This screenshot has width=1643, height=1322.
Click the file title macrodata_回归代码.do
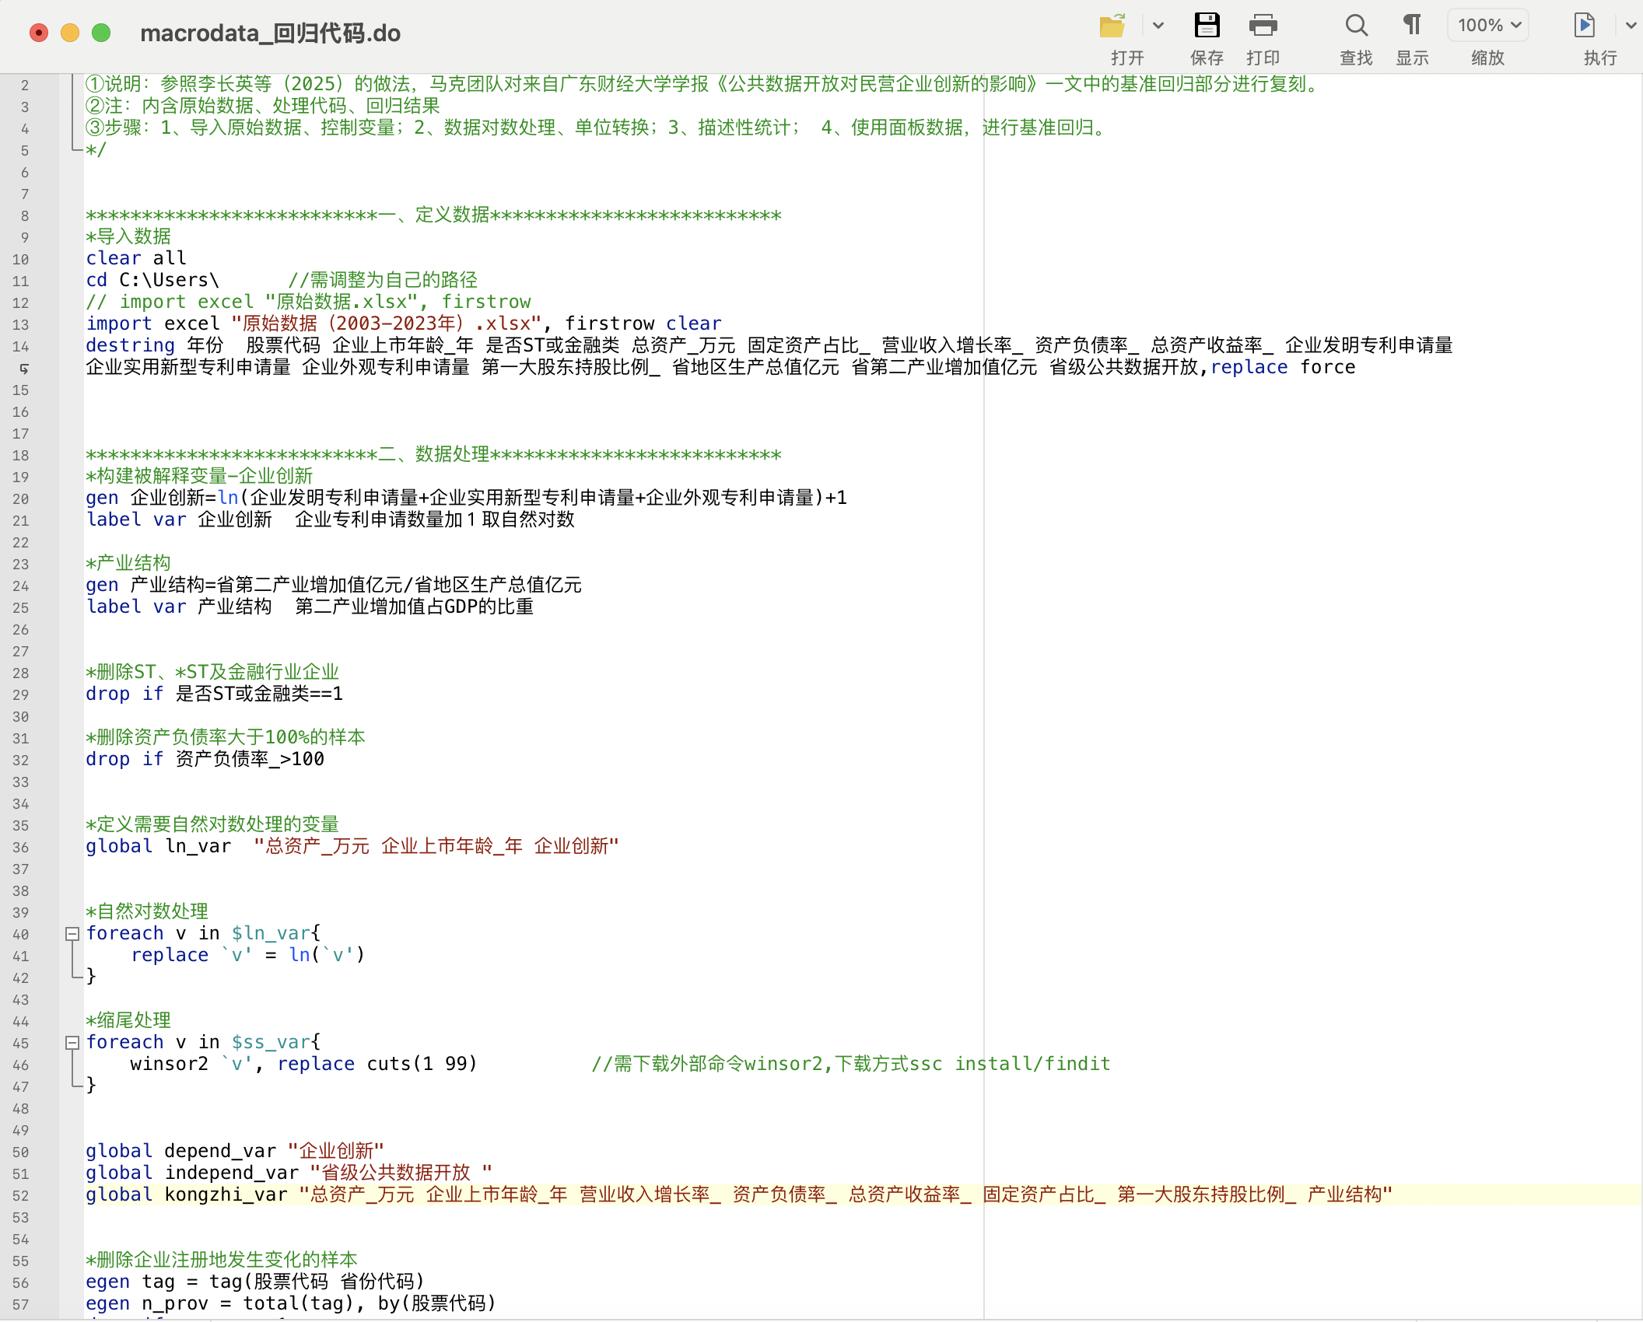click(x=270, y=33)
